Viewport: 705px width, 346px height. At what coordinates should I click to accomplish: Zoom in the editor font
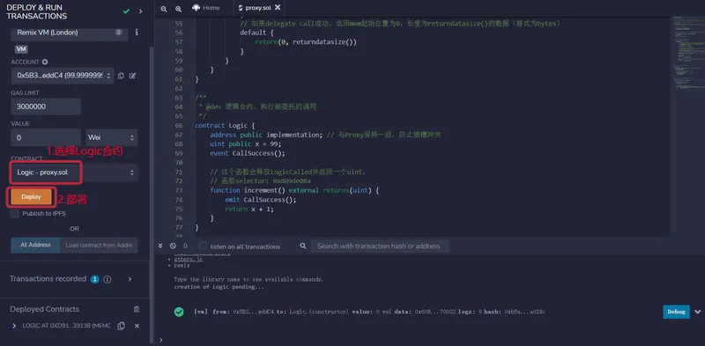[x=179, y=9]
